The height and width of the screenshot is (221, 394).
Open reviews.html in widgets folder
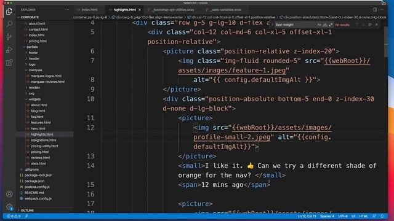(x=40, y=158)
